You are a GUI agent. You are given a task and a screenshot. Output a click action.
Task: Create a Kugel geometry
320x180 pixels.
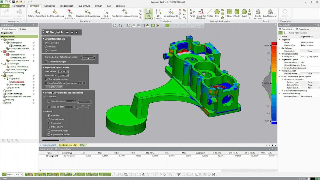244,13
